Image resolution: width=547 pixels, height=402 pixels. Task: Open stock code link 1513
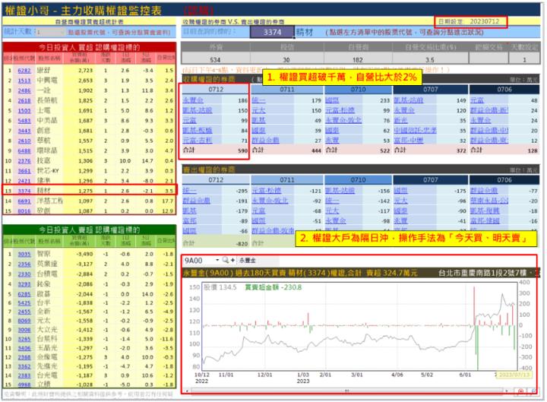[24, 81]
